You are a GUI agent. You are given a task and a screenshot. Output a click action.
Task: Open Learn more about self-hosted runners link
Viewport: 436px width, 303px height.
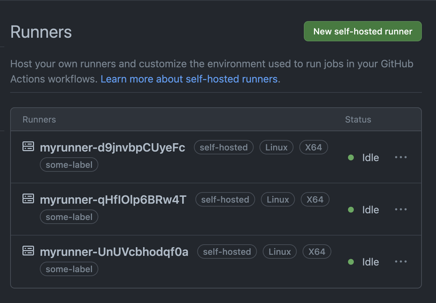coord(189,79)
